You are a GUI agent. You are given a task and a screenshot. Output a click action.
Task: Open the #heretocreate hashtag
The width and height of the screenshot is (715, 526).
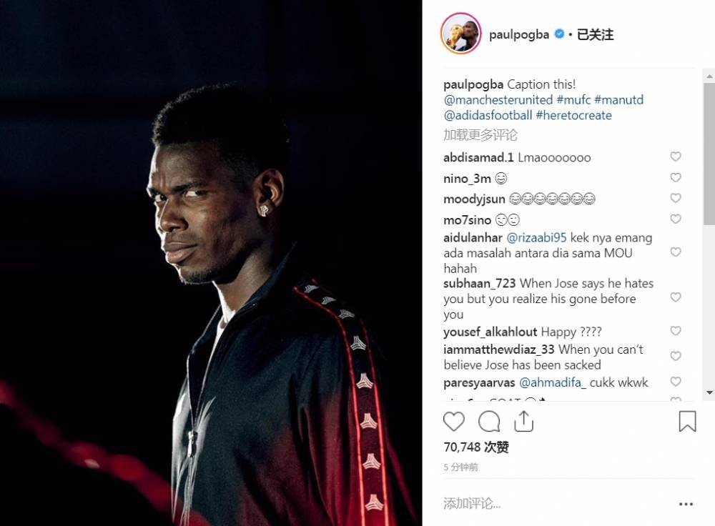(x=573, y=115)
